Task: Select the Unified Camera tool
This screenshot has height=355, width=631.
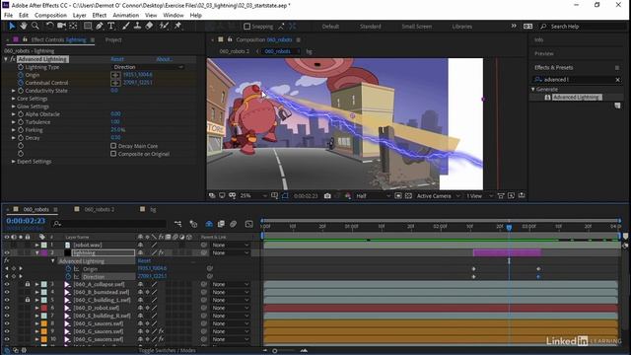Action: pos(61,27)
